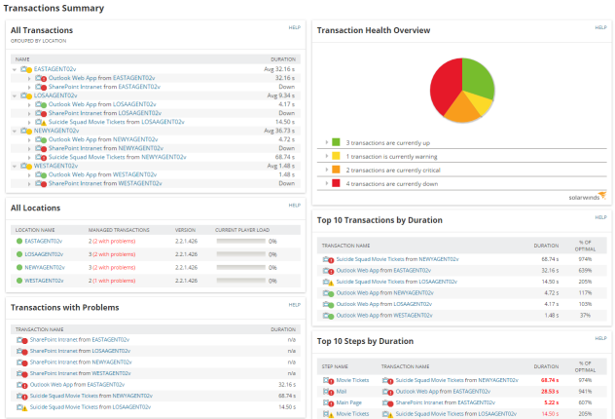Click the Movie Tickets step icon in Top 10 Steps
Image resolution: width=615 pixels, height=419 pixels.
click(x=328, y=379)
